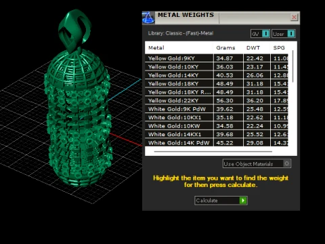Viewport: 325px width, 244px height.
Task: Click the 26.06 DWT value
Action: pos(255,75)
